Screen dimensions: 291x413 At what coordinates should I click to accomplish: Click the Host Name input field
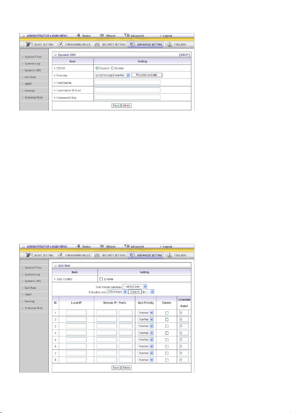tap(127, 83)
